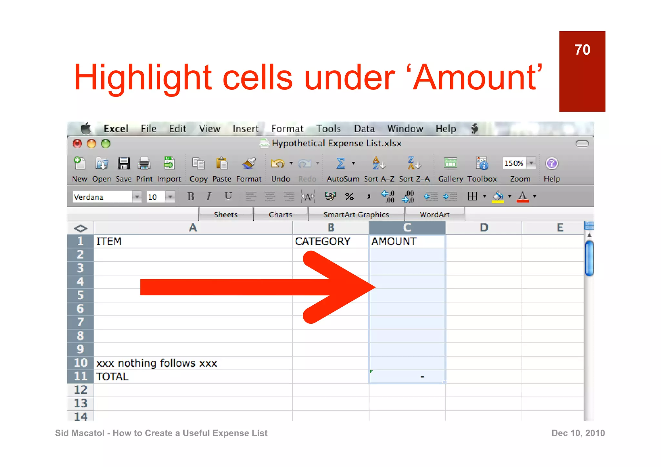This screenshot has height=467, width=661.
Task: Open the Apple menu
Action: pos(86,128)
